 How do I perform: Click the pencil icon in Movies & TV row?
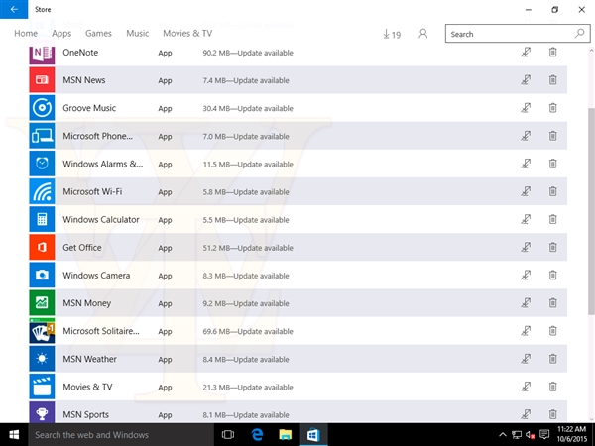525,387
